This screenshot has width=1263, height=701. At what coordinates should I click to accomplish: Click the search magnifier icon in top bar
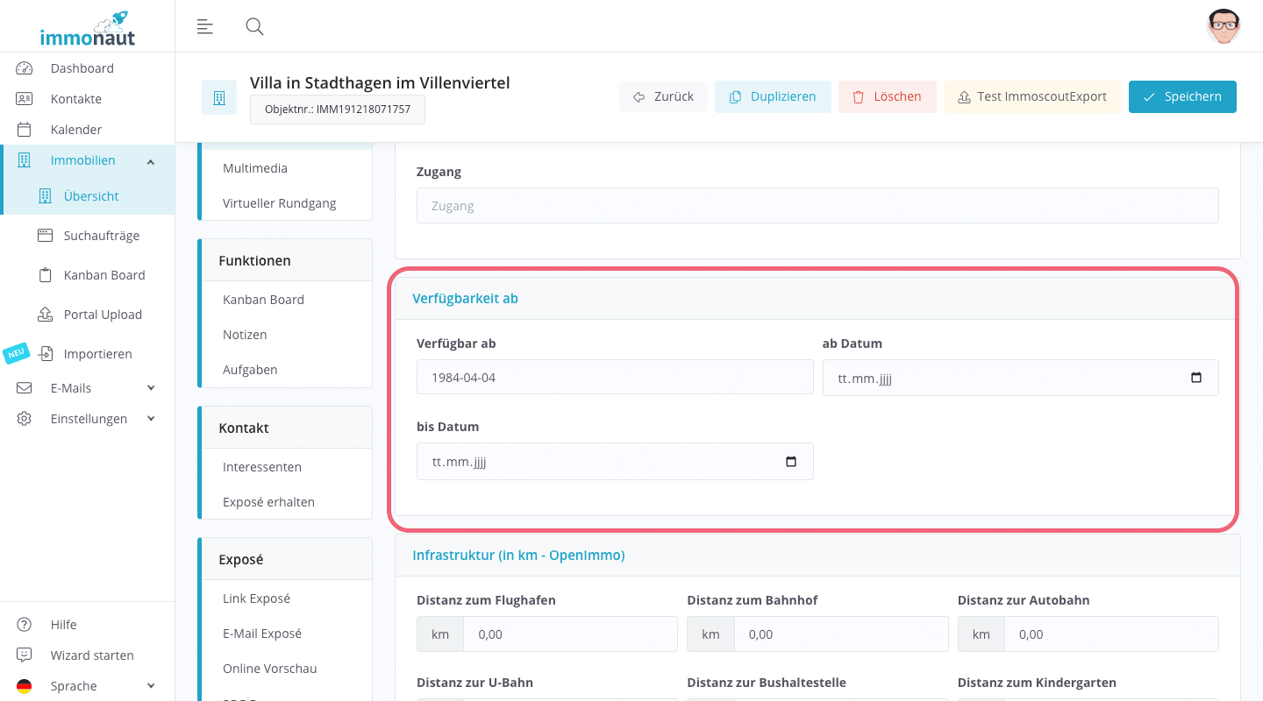(x=254, y=26)
